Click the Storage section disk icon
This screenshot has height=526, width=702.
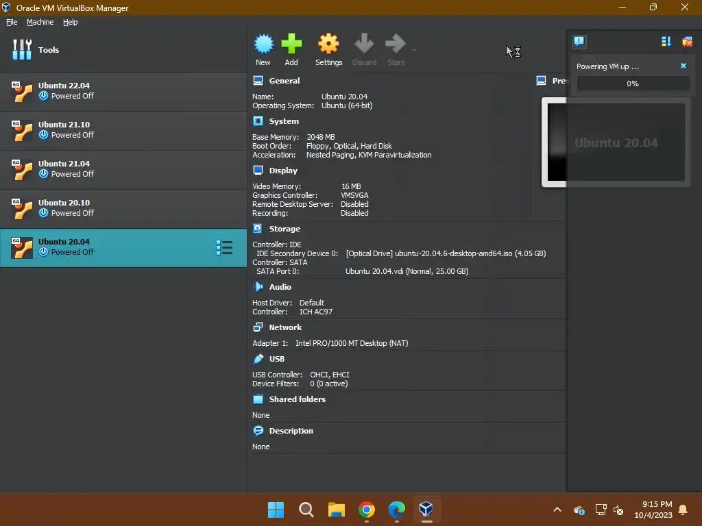click(258, 229)
